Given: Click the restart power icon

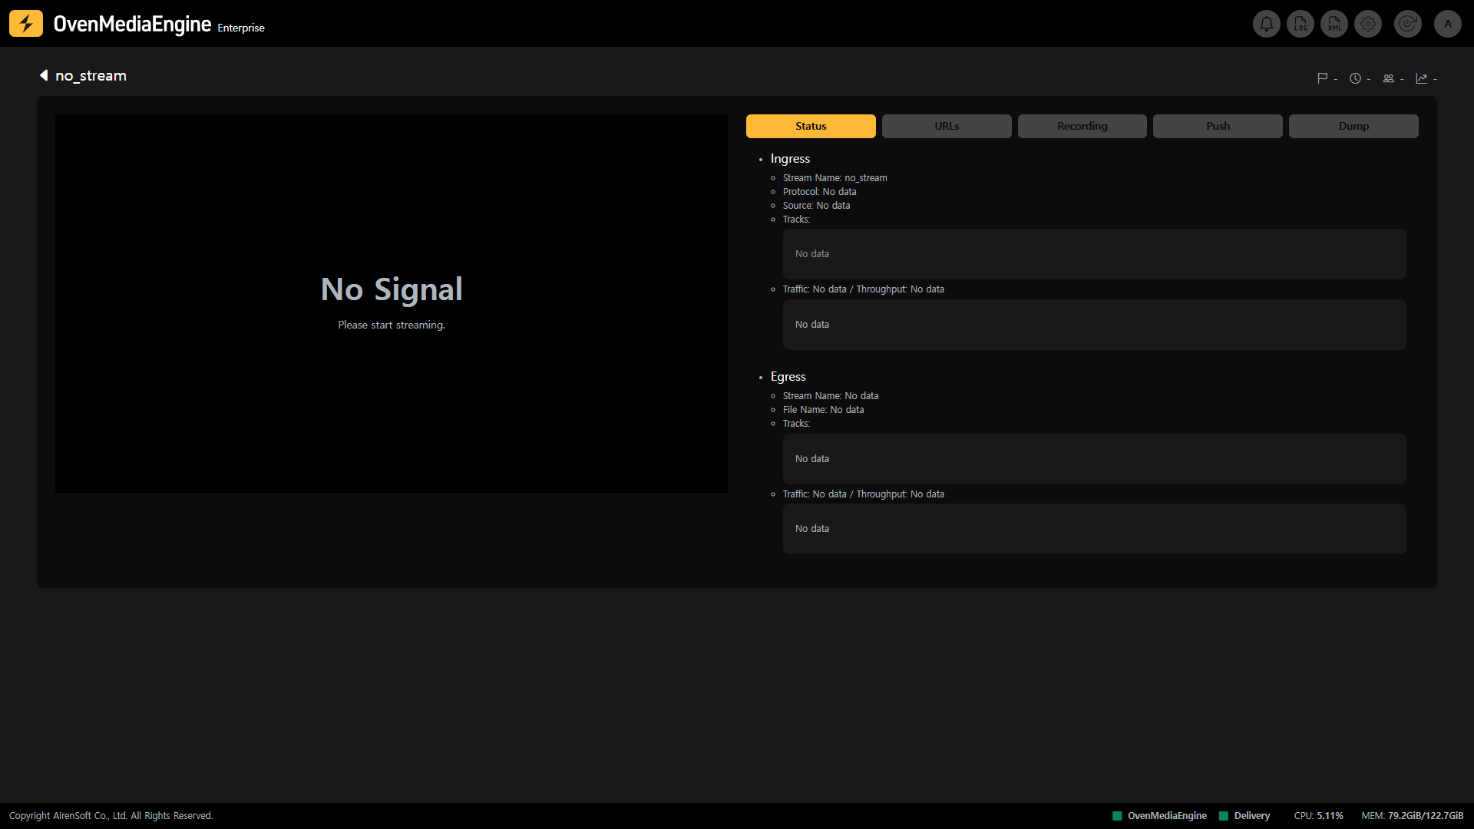Looking at the screenshot, I should (1407, 24).
